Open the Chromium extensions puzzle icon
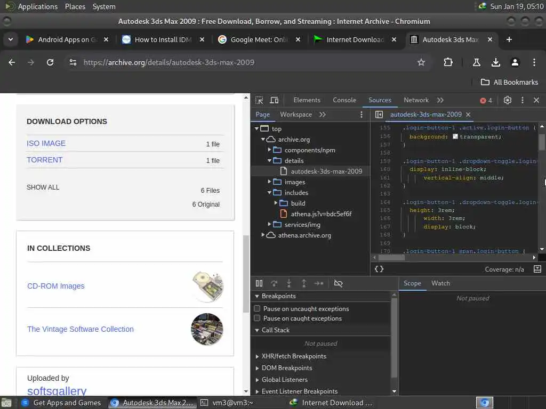 448,62
